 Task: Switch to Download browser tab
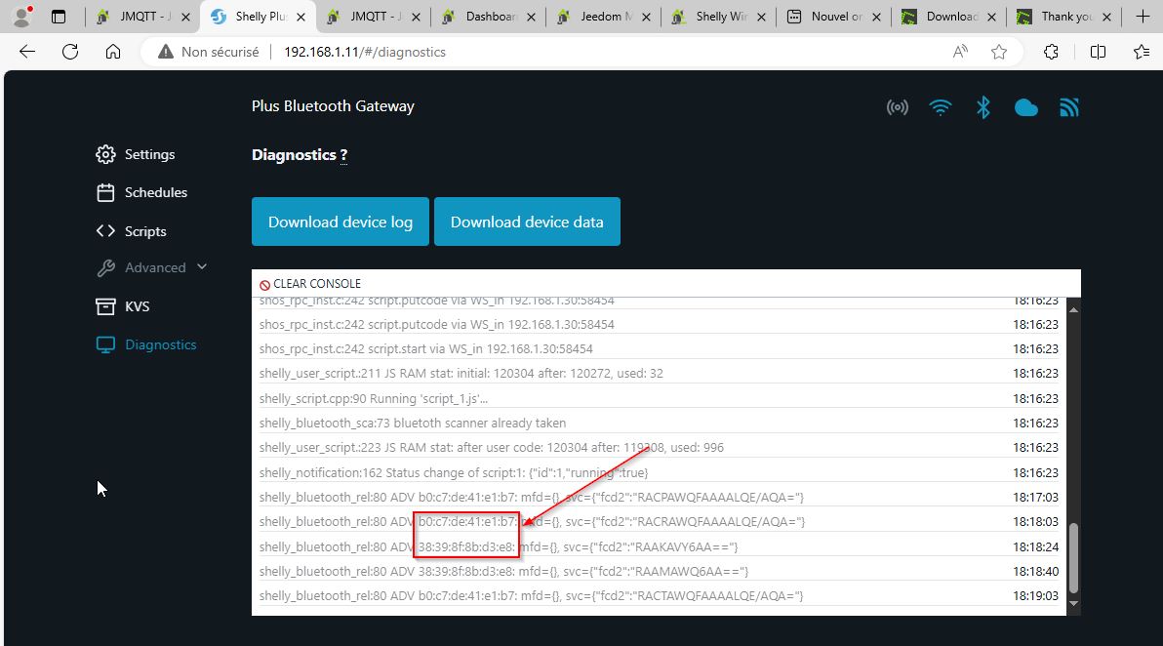[x=948, y=17]
